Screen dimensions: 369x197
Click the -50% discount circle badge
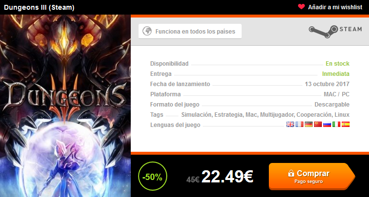click(x=153, y=176)
